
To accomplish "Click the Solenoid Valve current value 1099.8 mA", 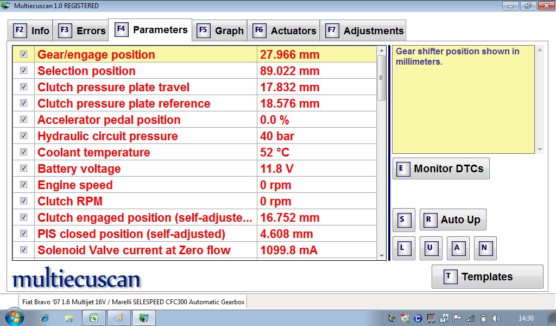I will (x=289, y=250).
